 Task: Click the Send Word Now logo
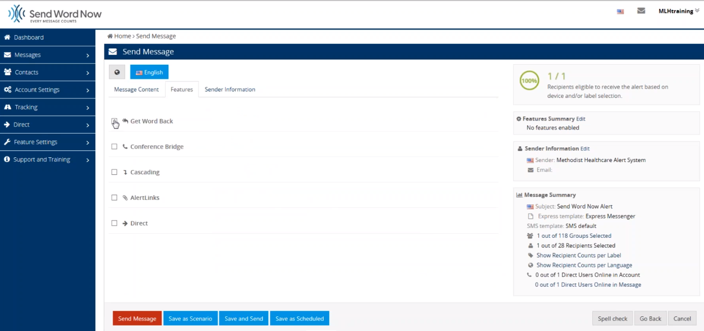55,14
